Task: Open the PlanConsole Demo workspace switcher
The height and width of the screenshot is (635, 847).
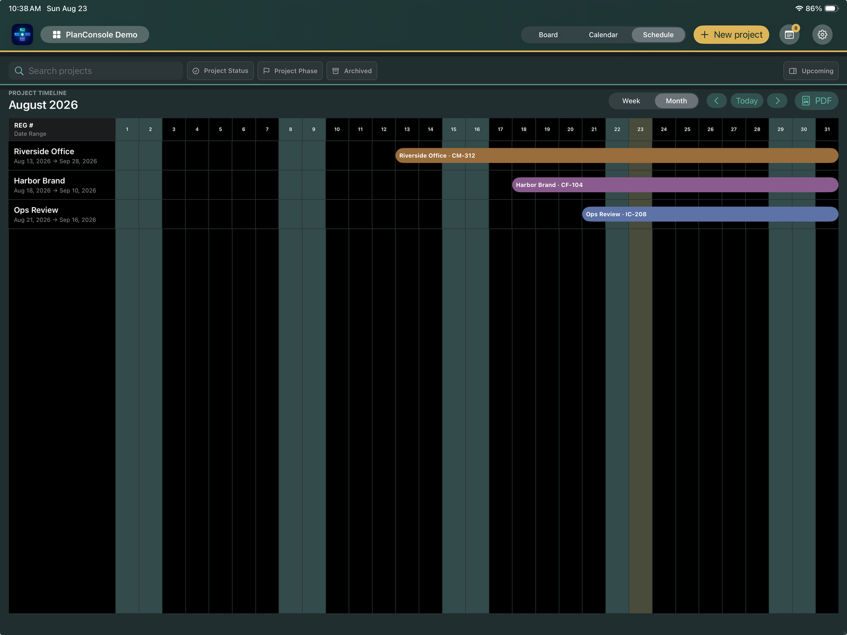Action: pos(95,34)
